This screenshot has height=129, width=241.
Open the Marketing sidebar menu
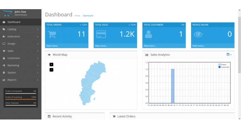click(x=21, y=65)
